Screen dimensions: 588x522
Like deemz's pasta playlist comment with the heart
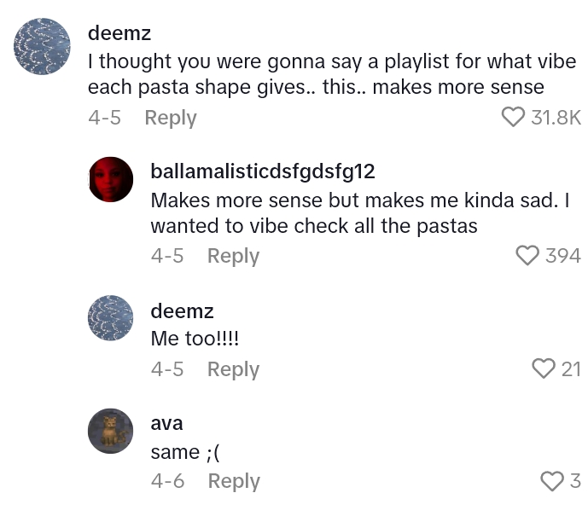point(513,117)
